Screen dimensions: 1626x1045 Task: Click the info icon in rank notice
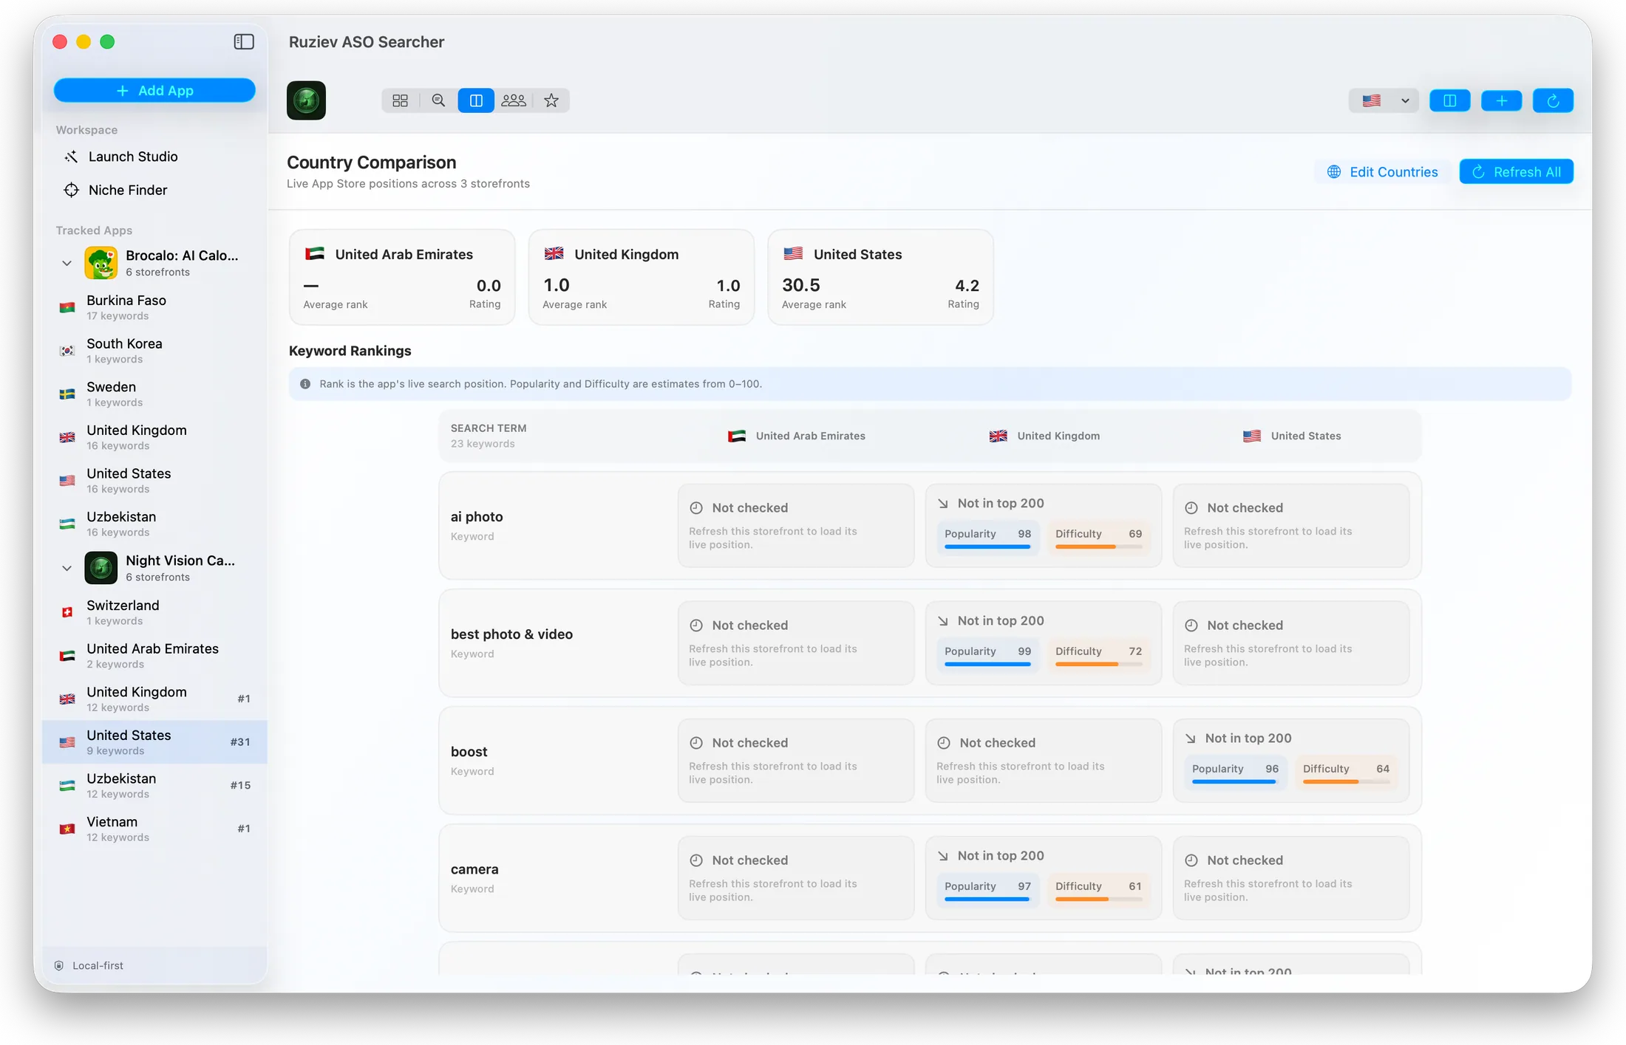[x=305, y=384]
